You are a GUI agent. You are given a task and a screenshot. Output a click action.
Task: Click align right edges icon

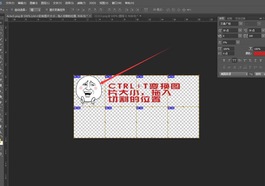[100, 10]
